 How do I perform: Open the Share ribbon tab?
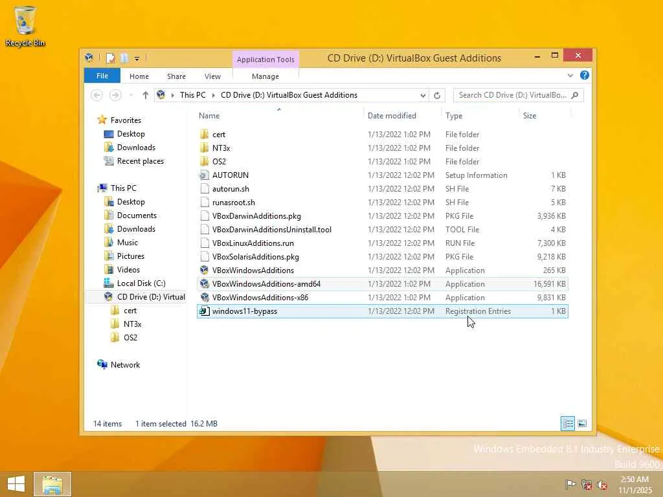(x=176, y=76)
